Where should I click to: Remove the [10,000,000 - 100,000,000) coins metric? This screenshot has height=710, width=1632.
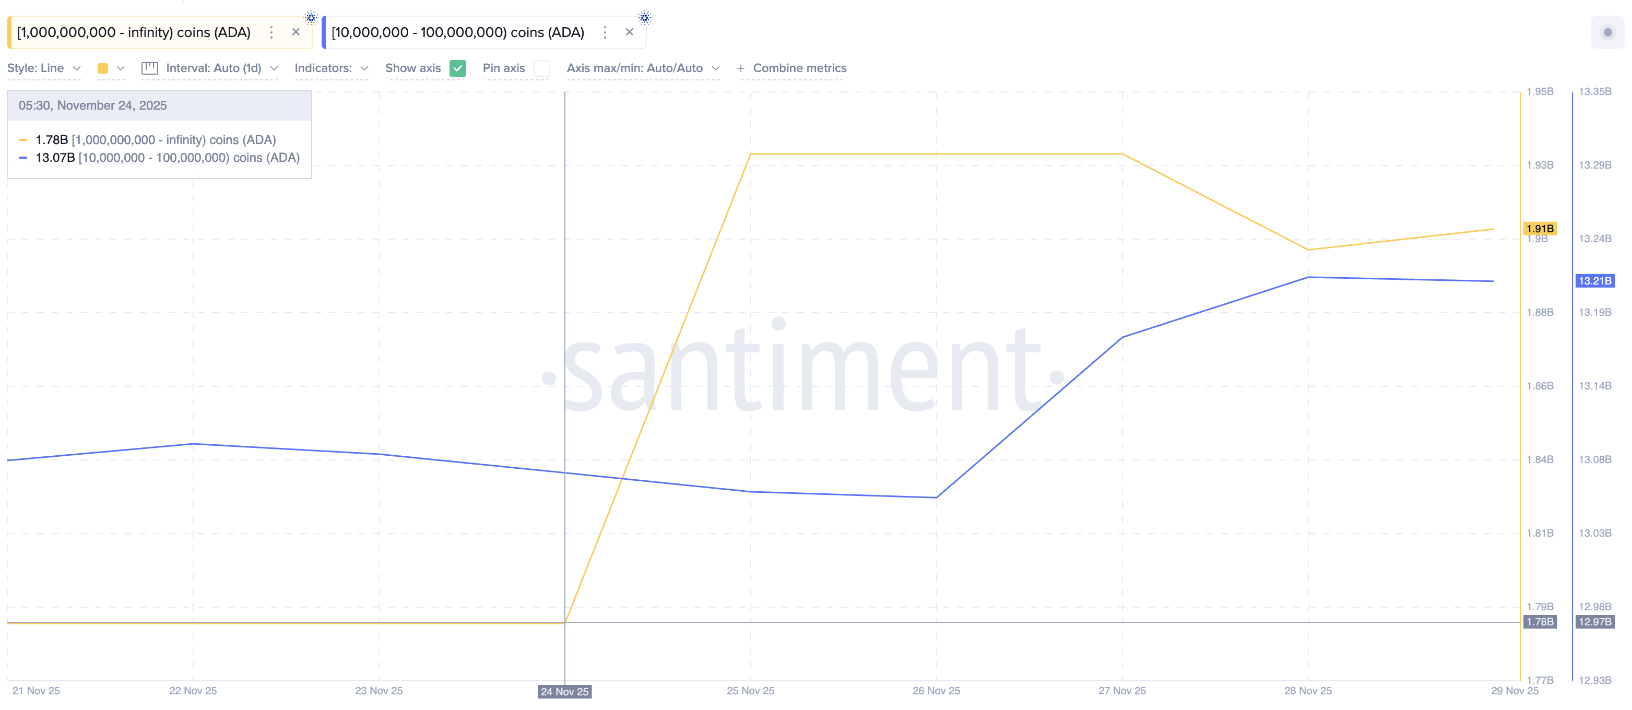click(629, 32)
